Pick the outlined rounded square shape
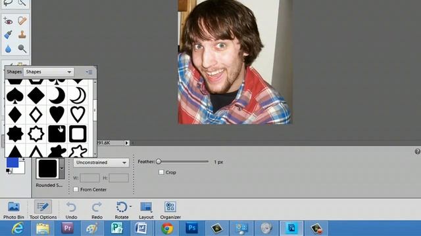This screenshot has width=421, height=236. (x=78, y=134)
